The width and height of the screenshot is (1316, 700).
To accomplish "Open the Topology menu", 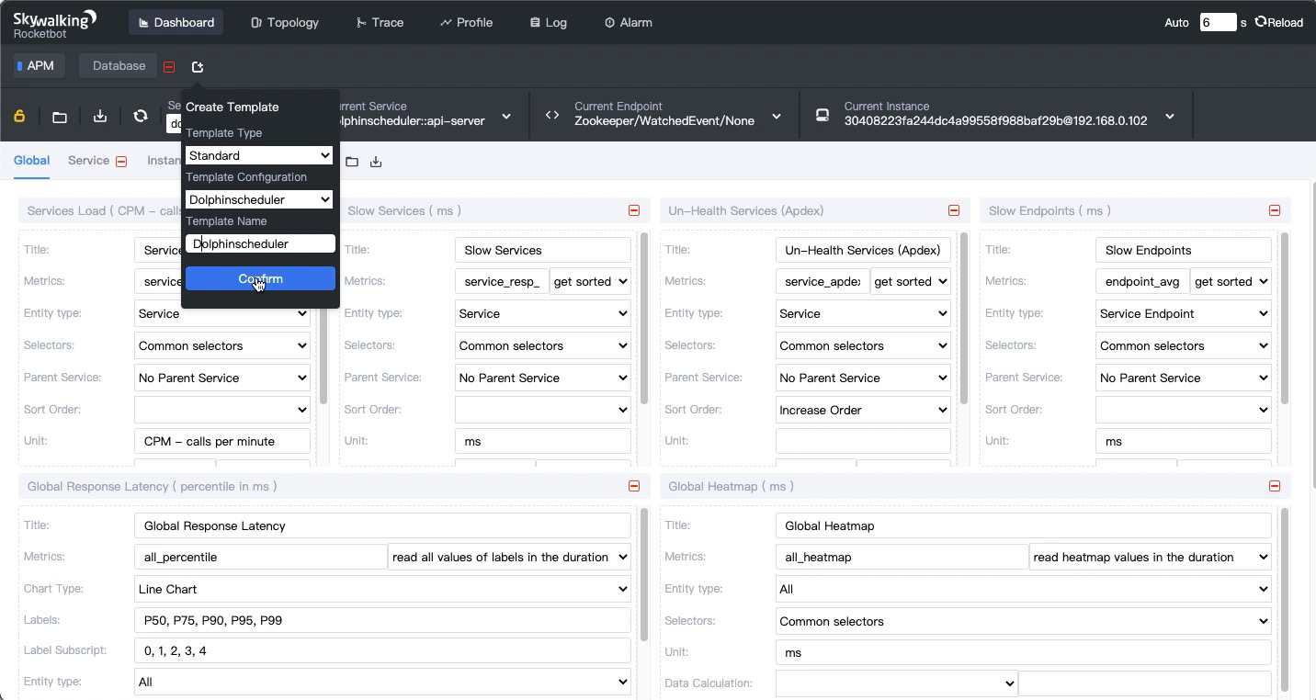I will [x=285, y=22].
